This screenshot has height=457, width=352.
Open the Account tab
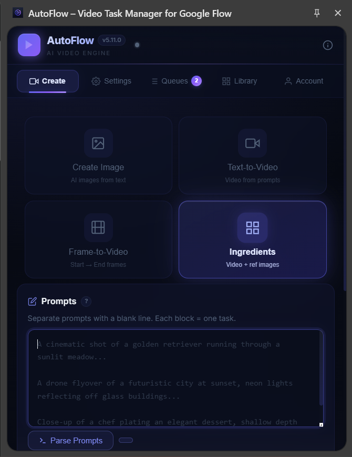point(304,81)
